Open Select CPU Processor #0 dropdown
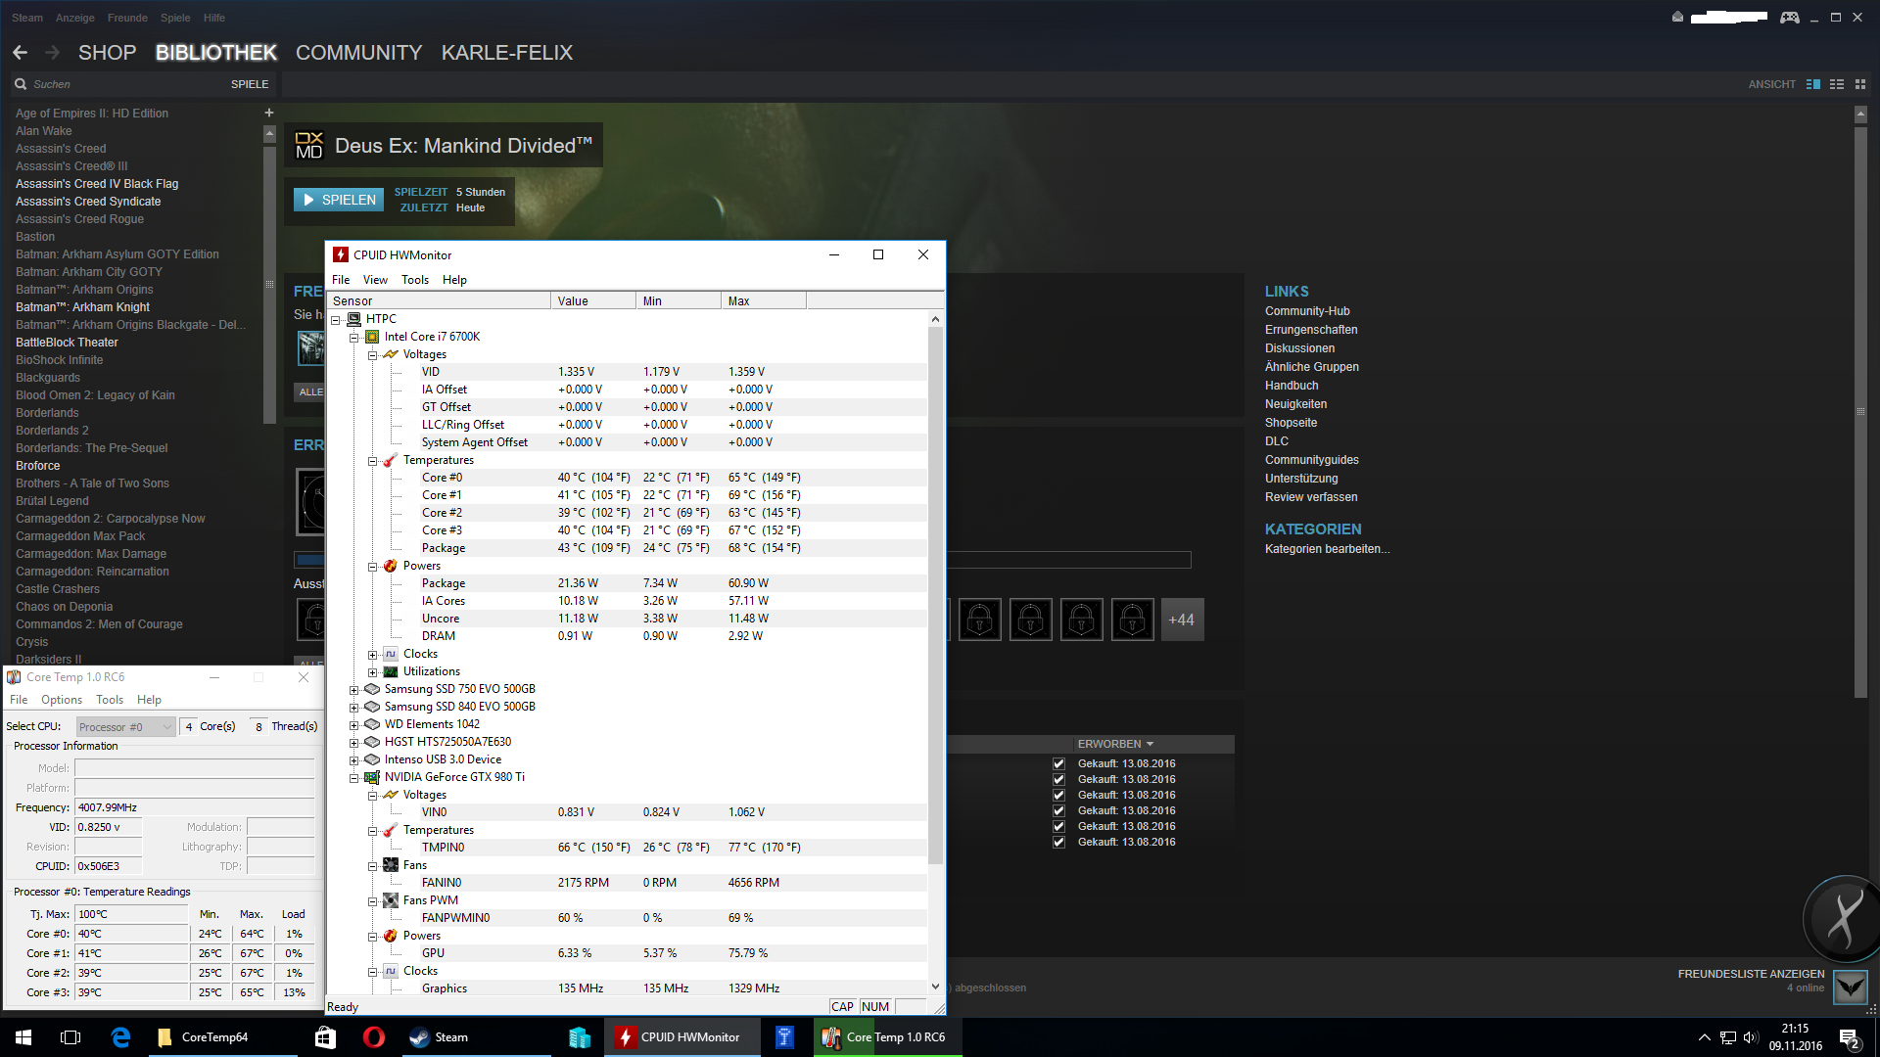 click(x=125, y=726)
